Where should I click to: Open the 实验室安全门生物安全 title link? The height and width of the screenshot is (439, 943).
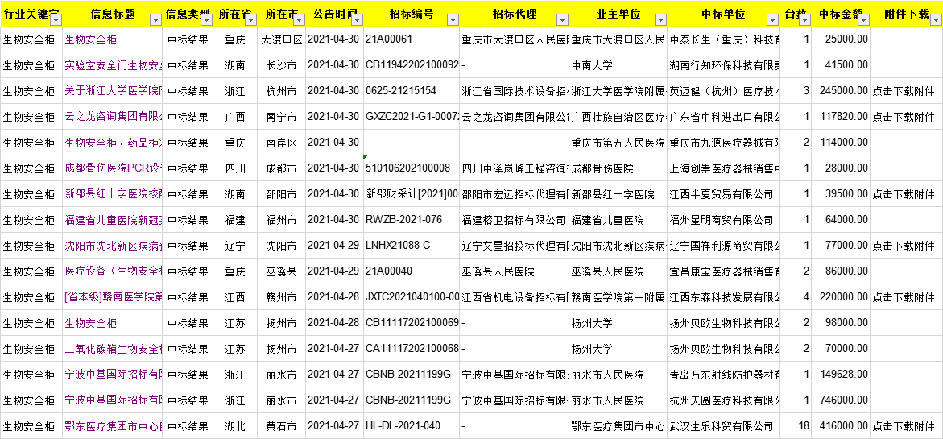click(x=113, y=65)
